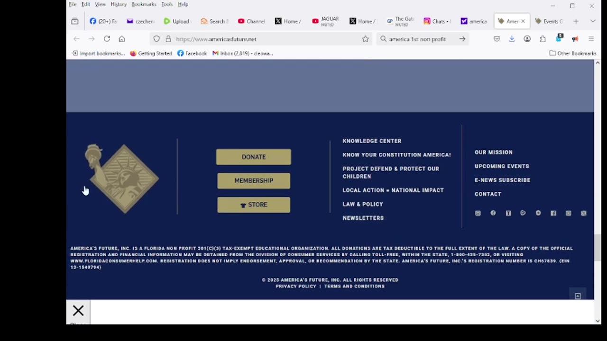Go forward one page
607x341 pixels.
pyautogui.click(x=92, y=39)
